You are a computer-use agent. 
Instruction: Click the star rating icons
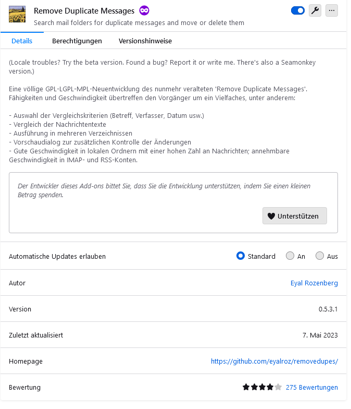(x=262, y=388)
